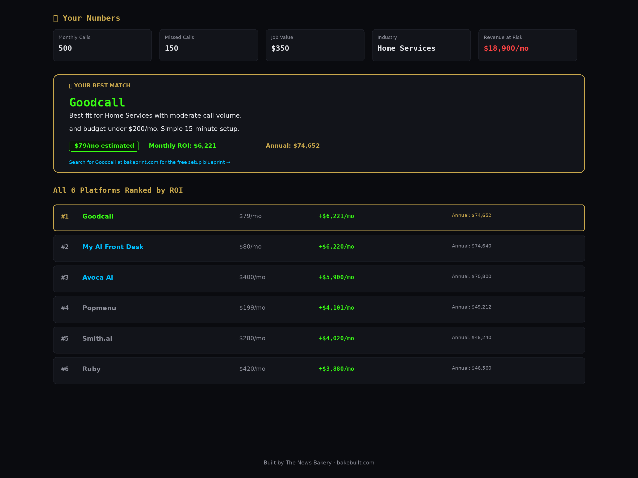638x478 pixels.
Task: Select the Monthly Calls 500 card
Action: tap(102, 45)
